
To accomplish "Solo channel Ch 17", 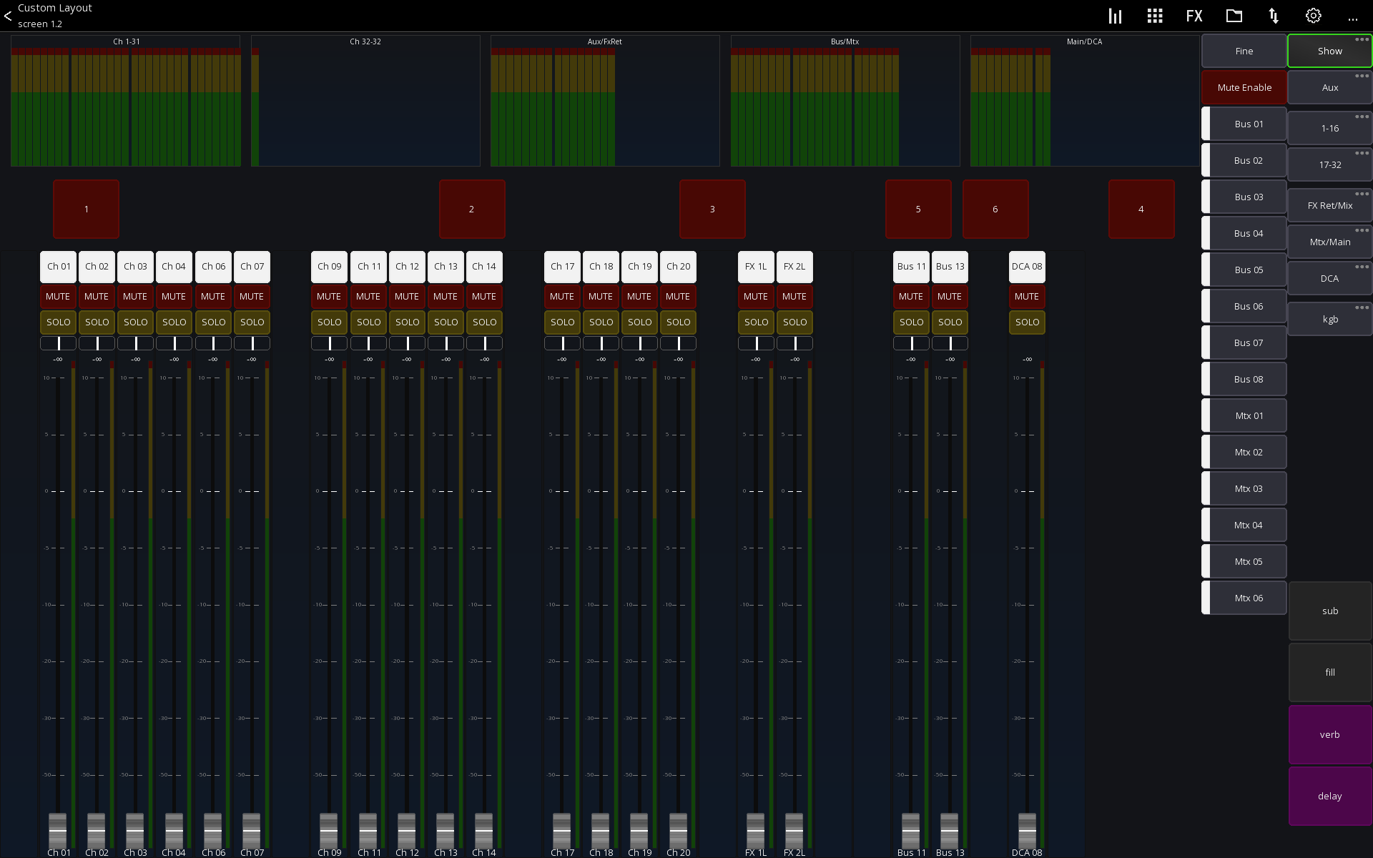I will [x=562, y=322].
